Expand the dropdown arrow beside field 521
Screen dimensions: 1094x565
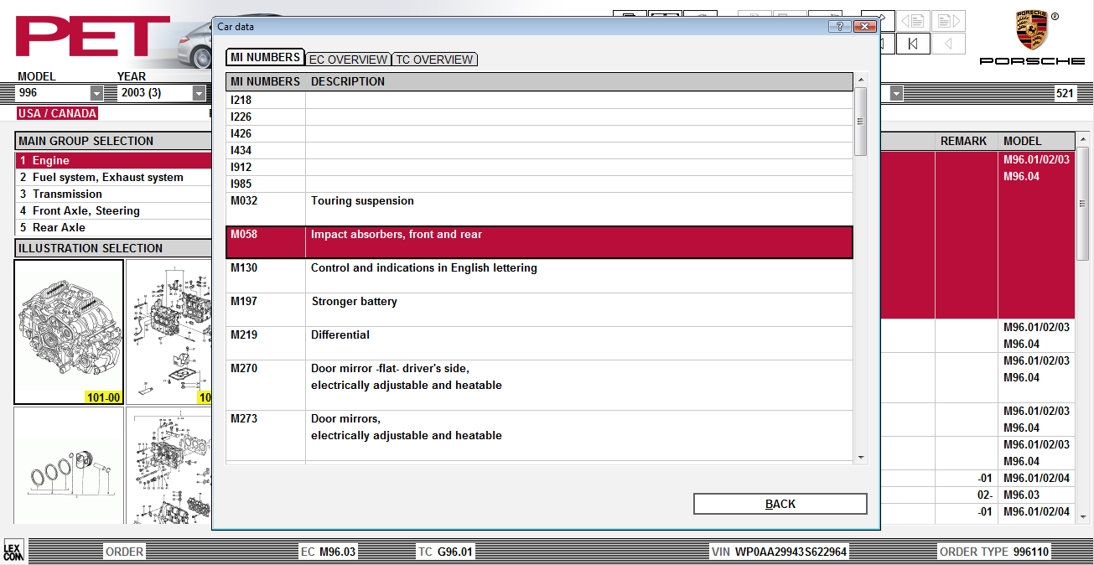pyautogui.click(x=896, y=93)
